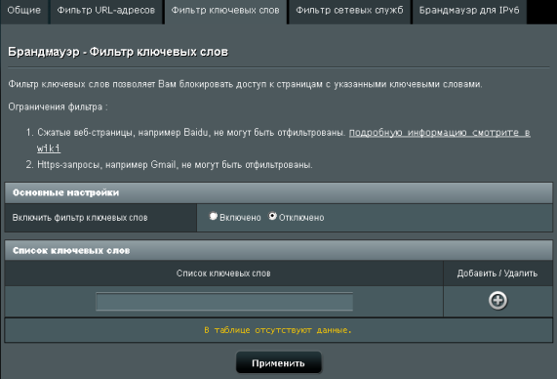Screen dimensions: 557x379
Task: Click the Основные настройки section header
Action: [x=279, y=192]
